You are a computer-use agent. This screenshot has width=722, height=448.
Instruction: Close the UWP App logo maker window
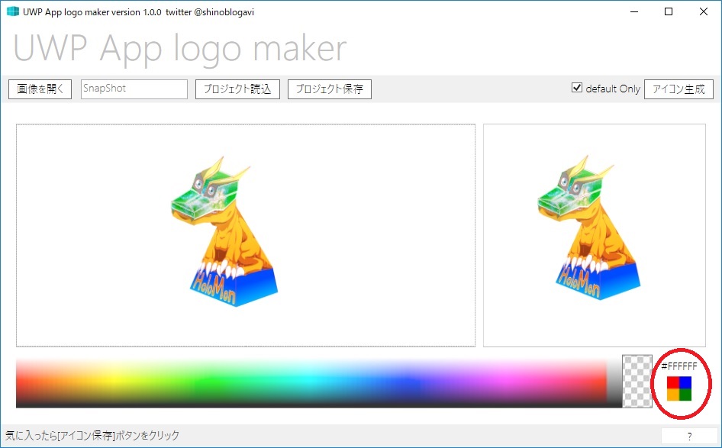click(704, 12)
